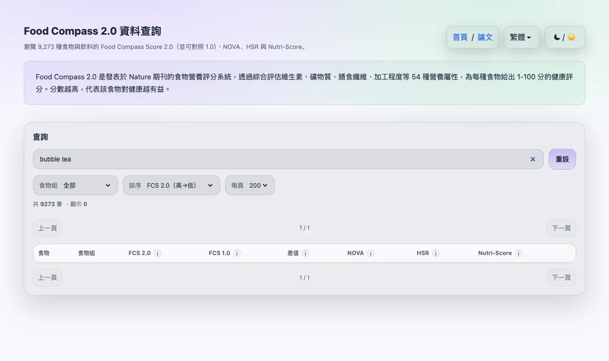
Task: Open FCS 1.0 column info icon
Action: tap(237, 253)
